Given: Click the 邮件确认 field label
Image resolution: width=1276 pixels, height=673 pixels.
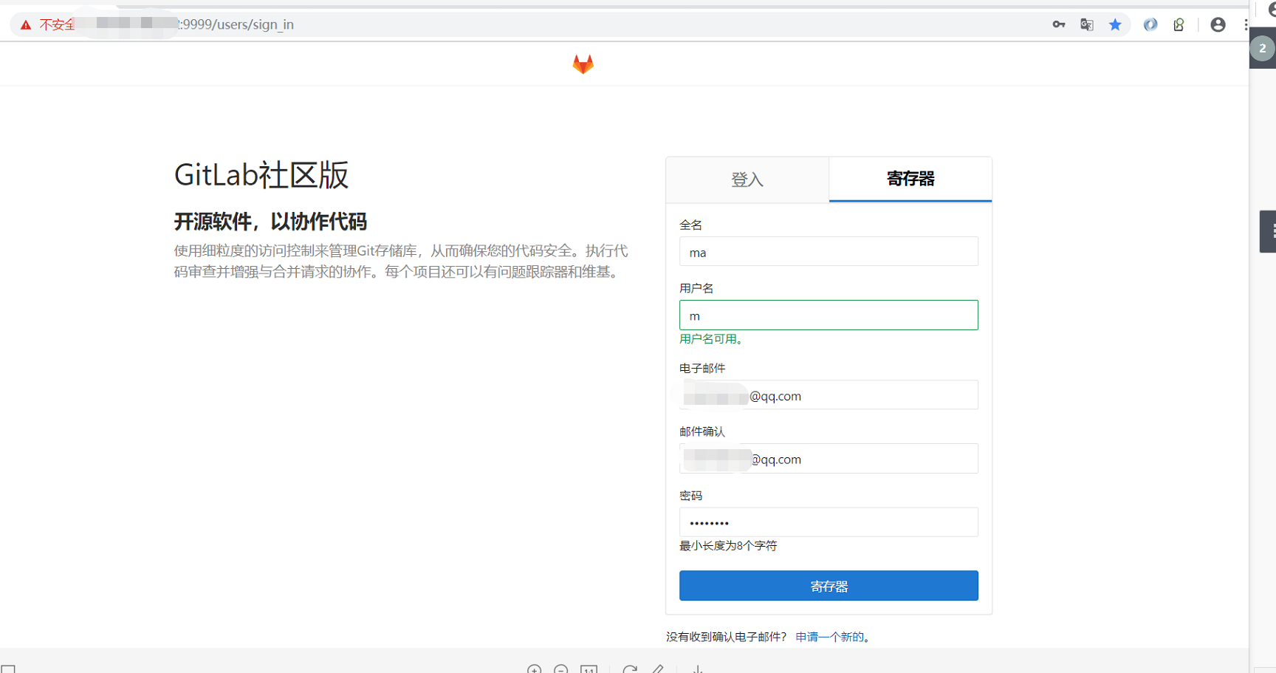Looking at the screenshot, I should [x=702, y=432].
